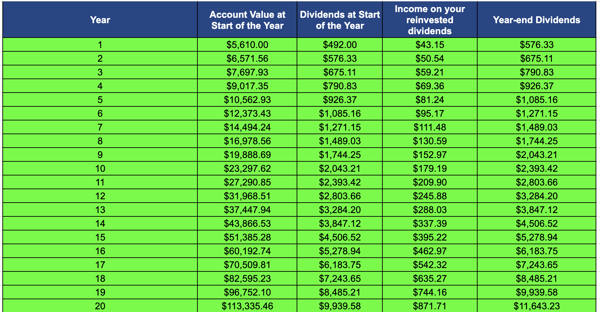Viewport: 600px width, 312px height.
Task: Click the Year-end Dividends header cell
Action: (x=536, y=20)
